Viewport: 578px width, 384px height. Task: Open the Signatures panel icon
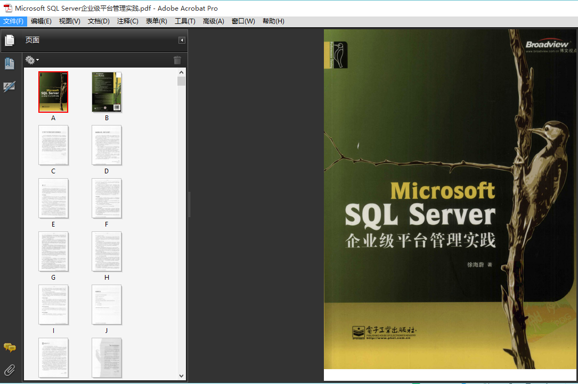tap(10, 87)
